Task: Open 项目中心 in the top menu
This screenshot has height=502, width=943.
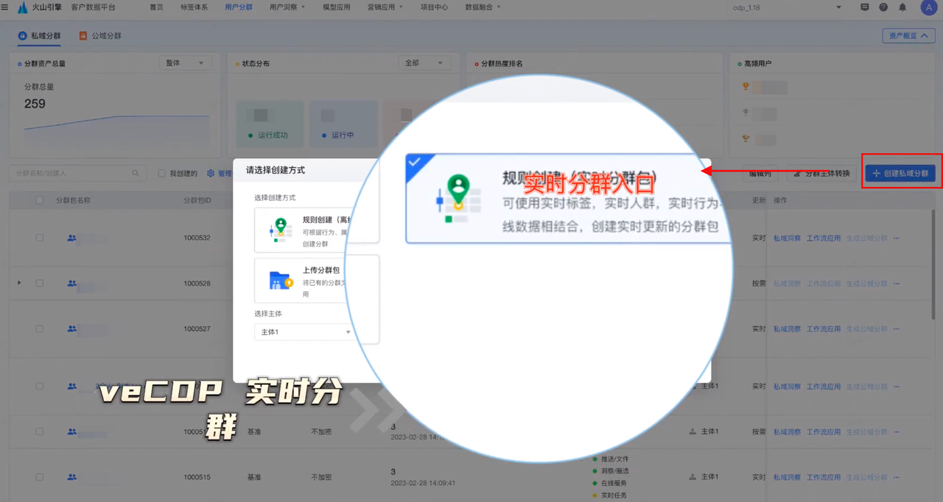Action: (x=434, y=7)
